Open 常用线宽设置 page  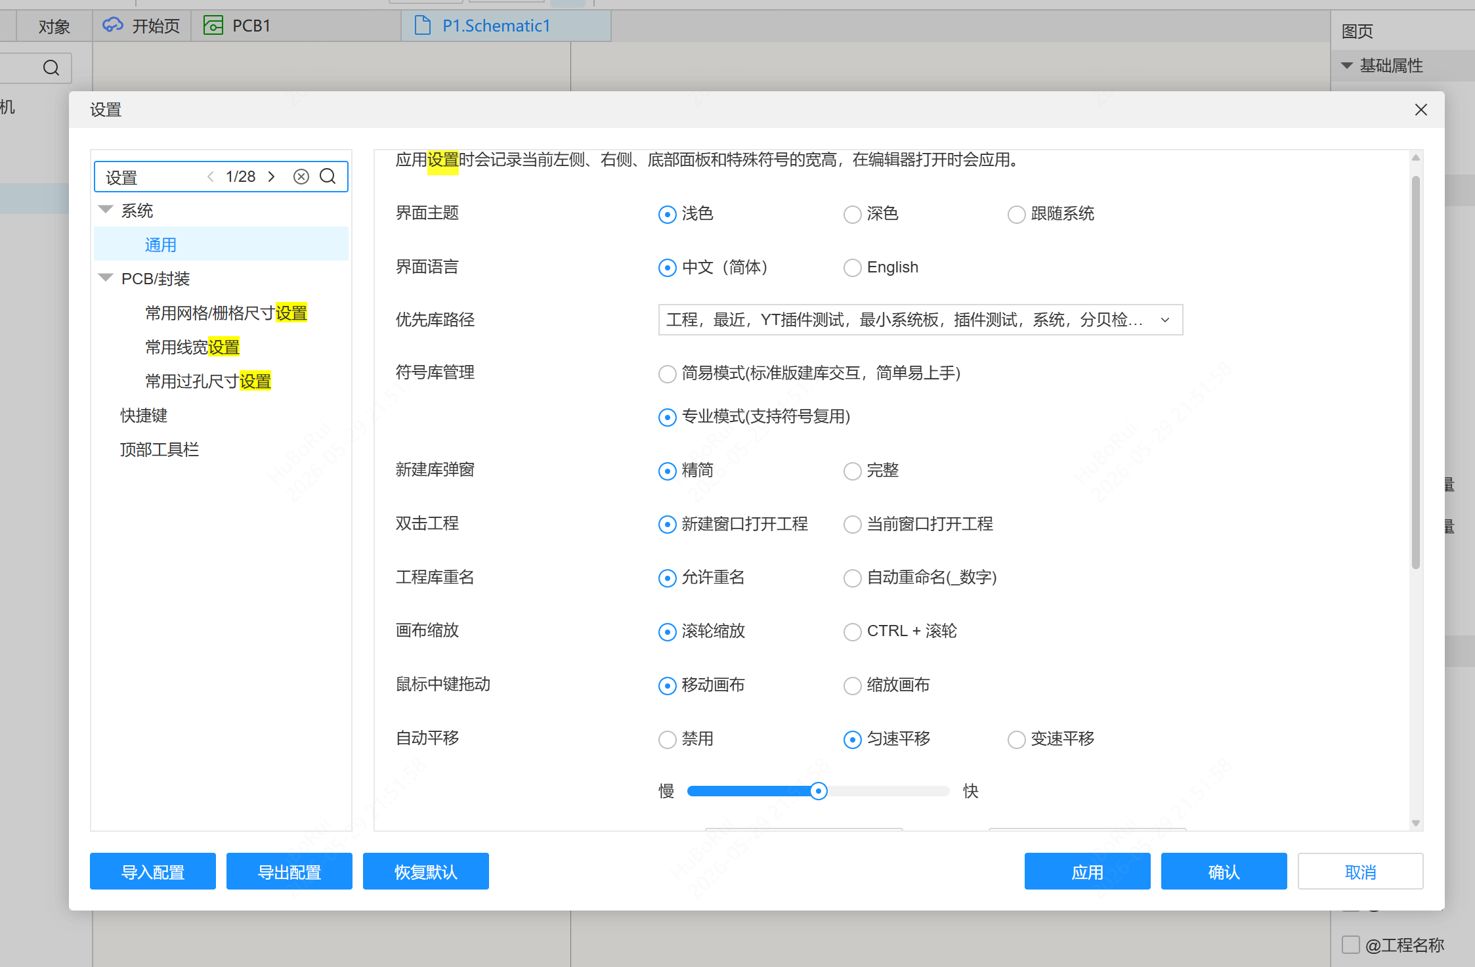(x=192, y=347)
